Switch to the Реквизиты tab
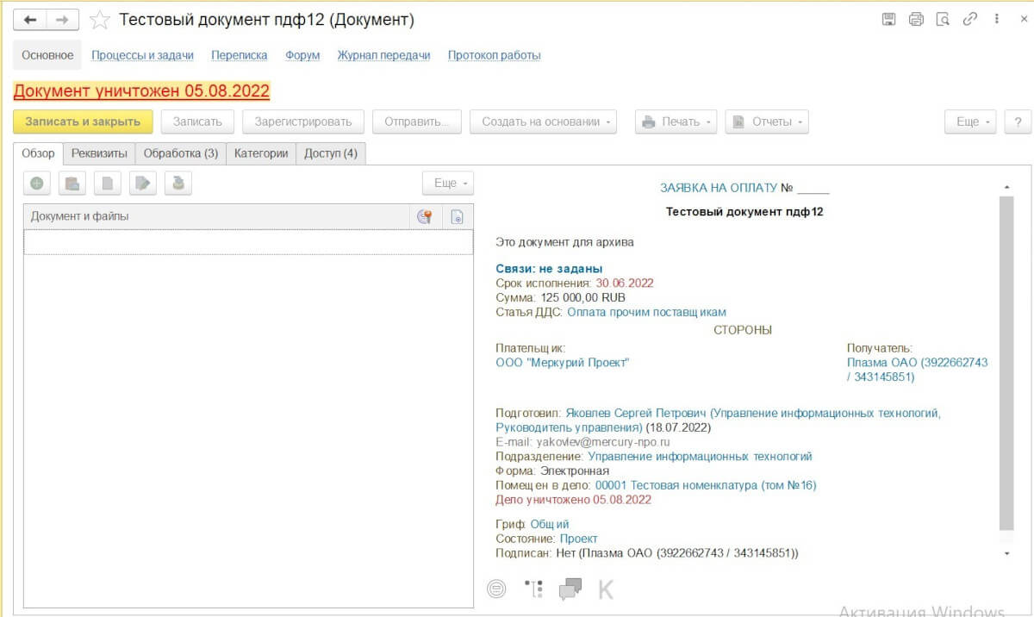Screen dimensions: 1034x617 point(100,153)
